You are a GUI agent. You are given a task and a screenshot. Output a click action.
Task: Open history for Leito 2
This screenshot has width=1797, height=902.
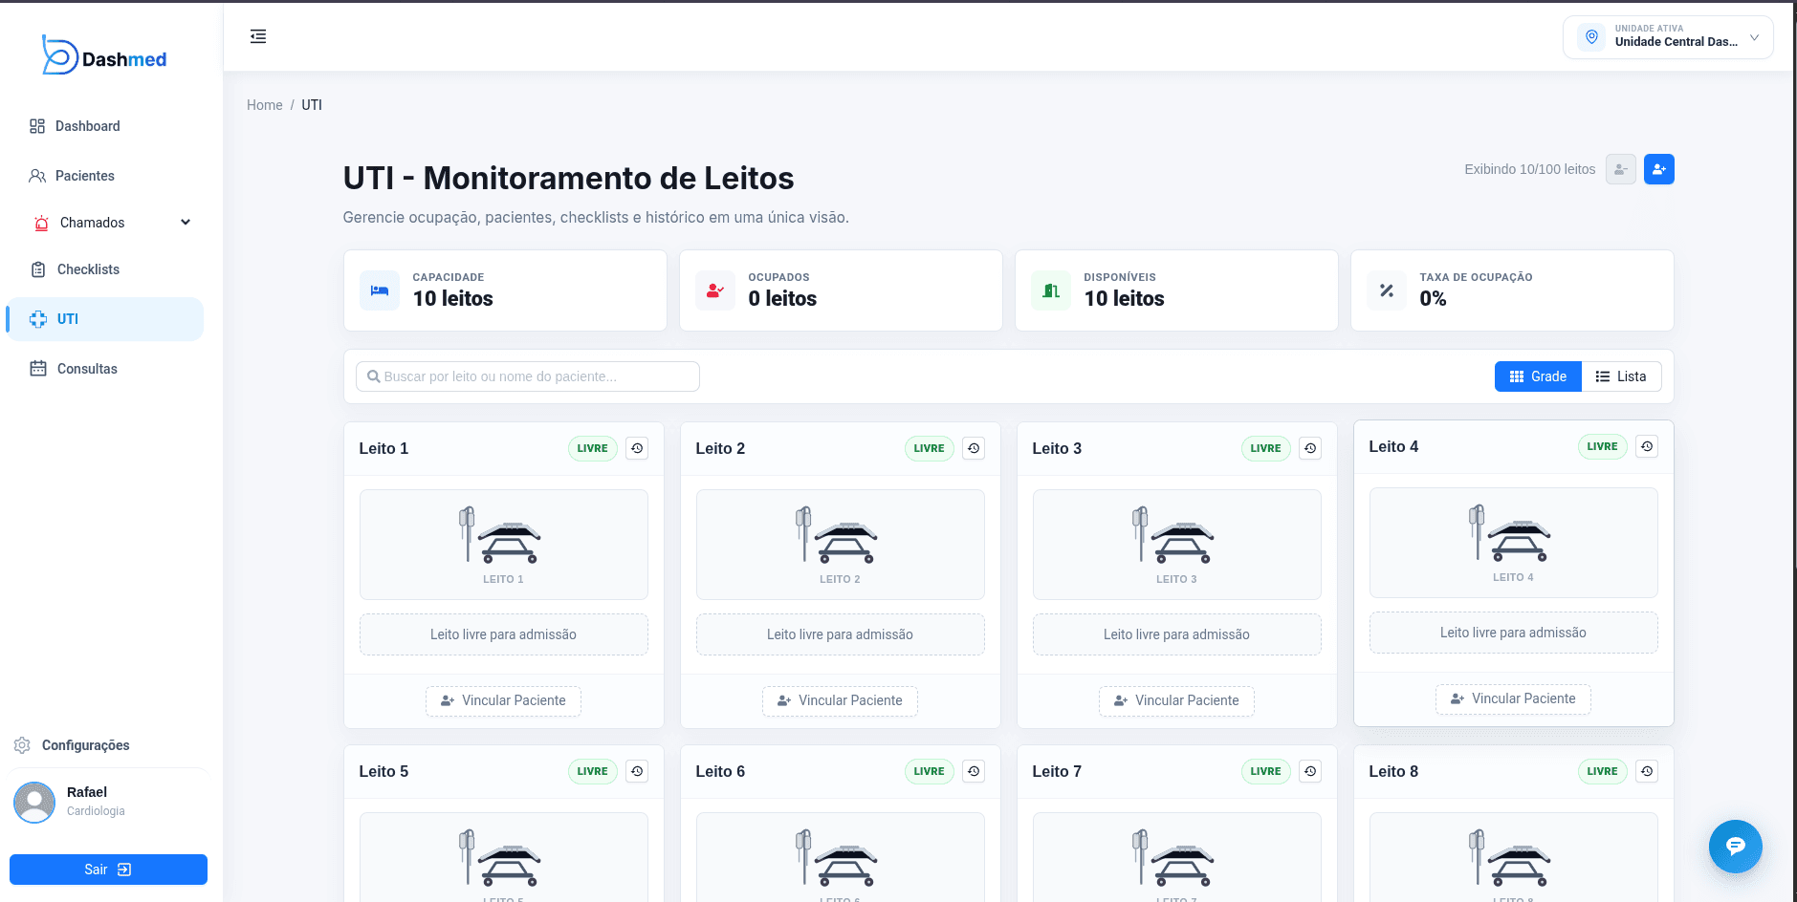tap(974, 448)
